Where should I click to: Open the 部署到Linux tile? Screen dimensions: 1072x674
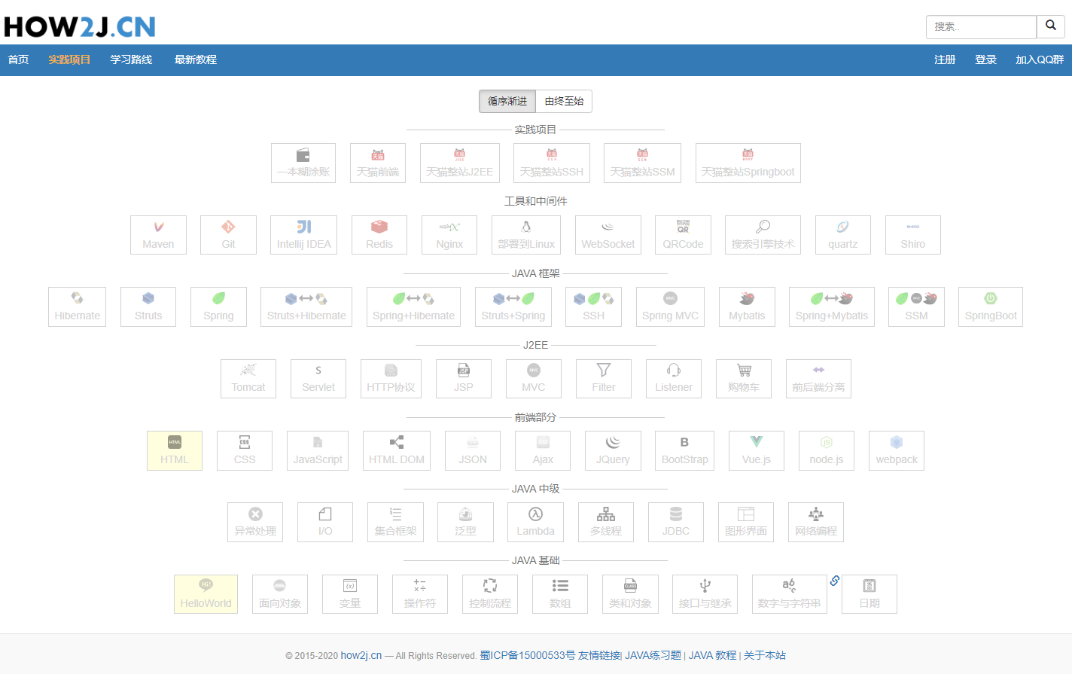pyautogui.click(x=526, y=235)
